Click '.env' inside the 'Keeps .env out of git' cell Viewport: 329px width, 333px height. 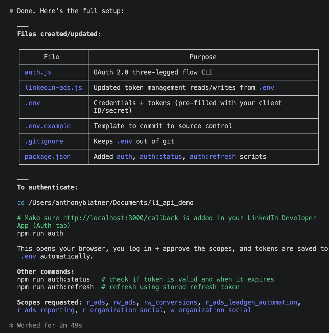pos(124,141)
